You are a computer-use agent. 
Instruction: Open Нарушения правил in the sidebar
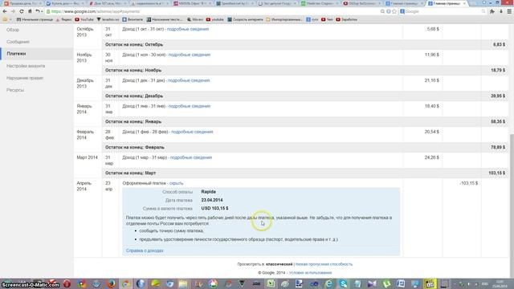(x=25, y=78)
